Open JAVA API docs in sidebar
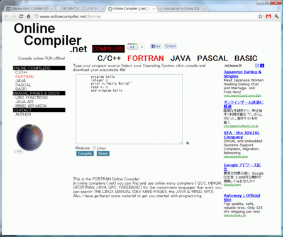 point(24,102)
